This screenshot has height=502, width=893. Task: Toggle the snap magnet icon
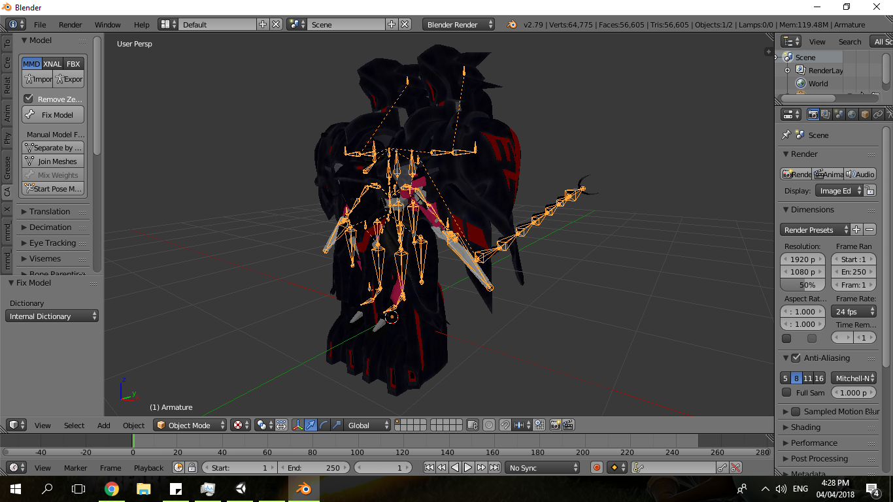click(x=505, y=425)
